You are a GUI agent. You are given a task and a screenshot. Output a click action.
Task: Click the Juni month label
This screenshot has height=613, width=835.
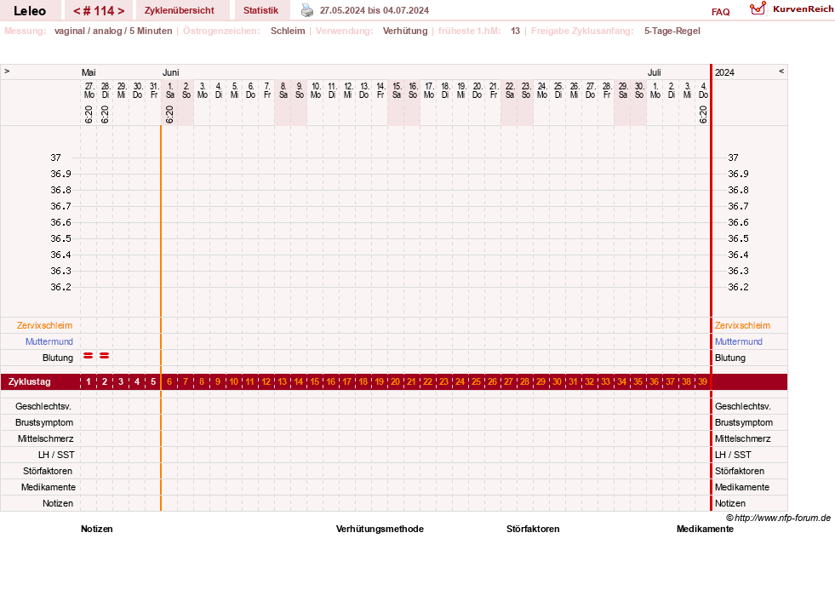coord(171,72)
